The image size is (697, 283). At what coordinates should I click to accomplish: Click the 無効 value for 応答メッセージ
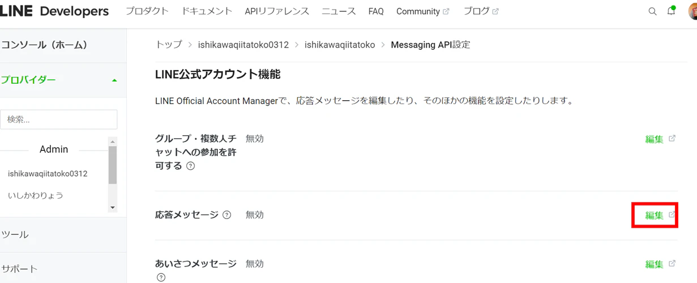tap(255, 215)
